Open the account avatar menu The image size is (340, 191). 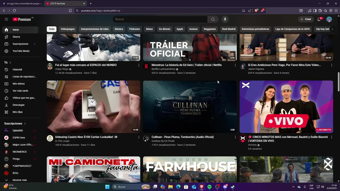pos(329,19)
